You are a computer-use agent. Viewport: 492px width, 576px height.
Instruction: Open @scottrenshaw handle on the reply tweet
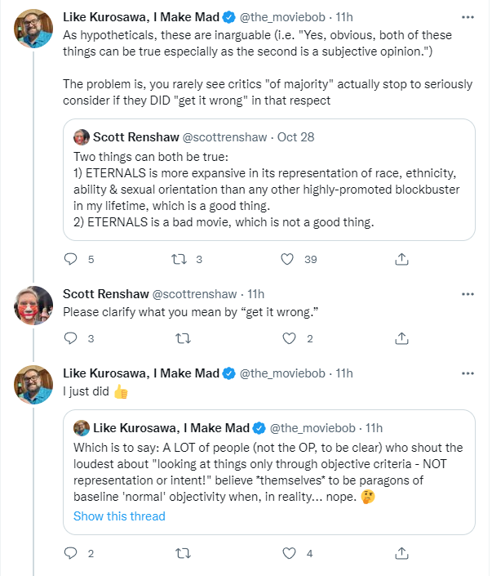pyautogui.click(x=194, y=294)
